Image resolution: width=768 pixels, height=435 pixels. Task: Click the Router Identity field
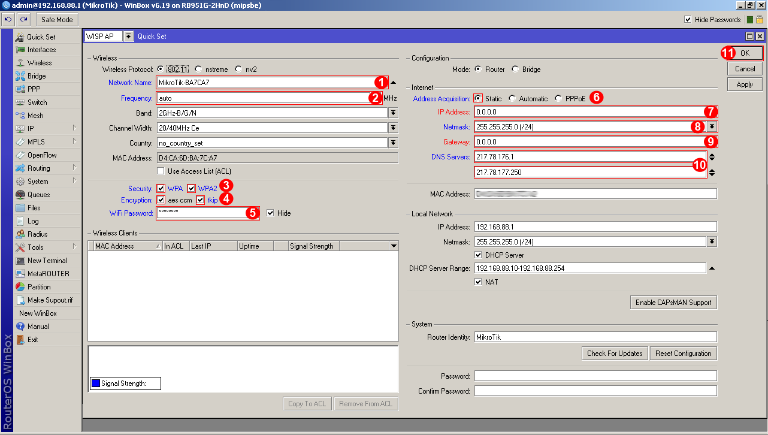point(595,337)
